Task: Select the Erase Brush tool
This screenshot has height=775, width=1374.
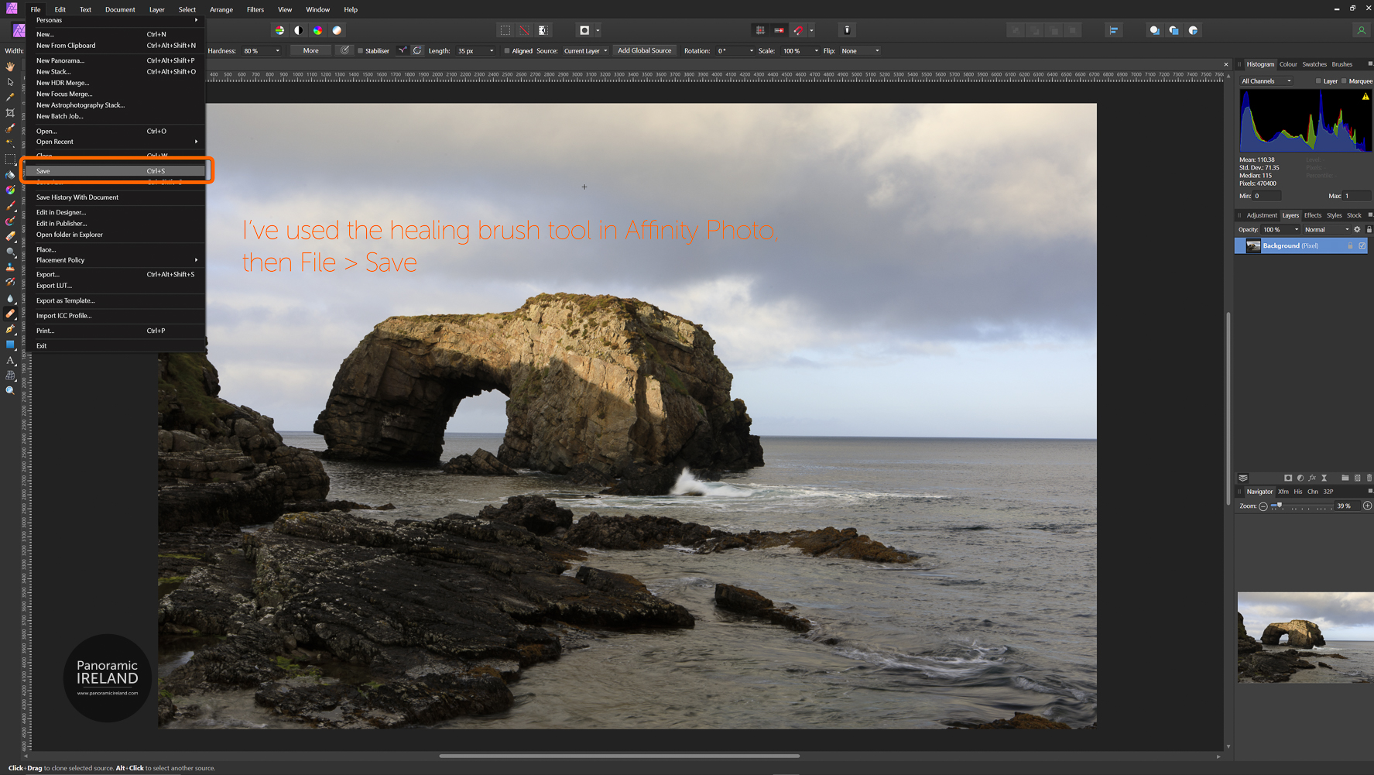Action: (x=10, y=236)
